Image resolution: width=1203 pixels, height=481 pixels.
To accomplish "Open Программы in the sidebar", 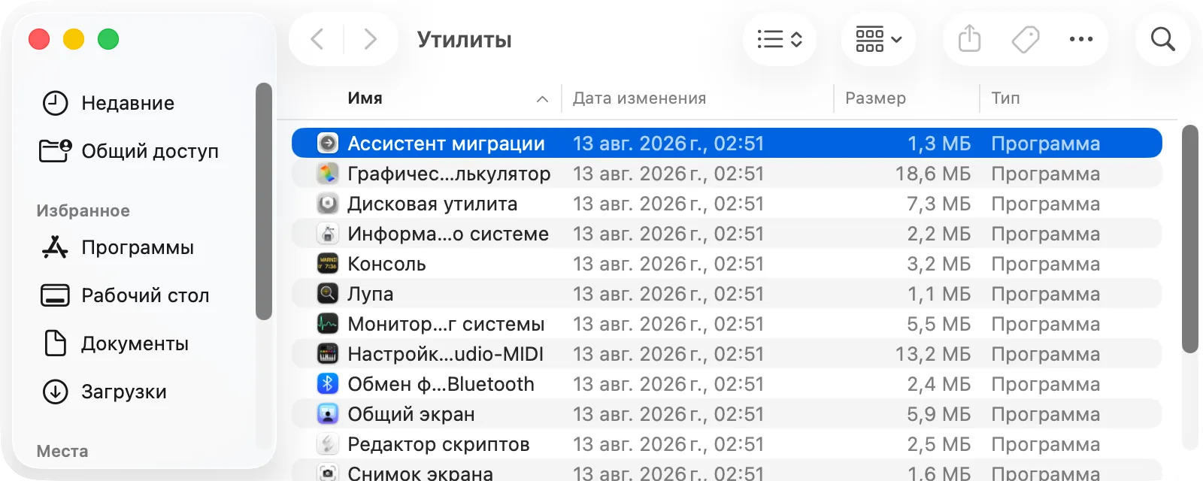I will pyautogui.click(x=138, y=247).
